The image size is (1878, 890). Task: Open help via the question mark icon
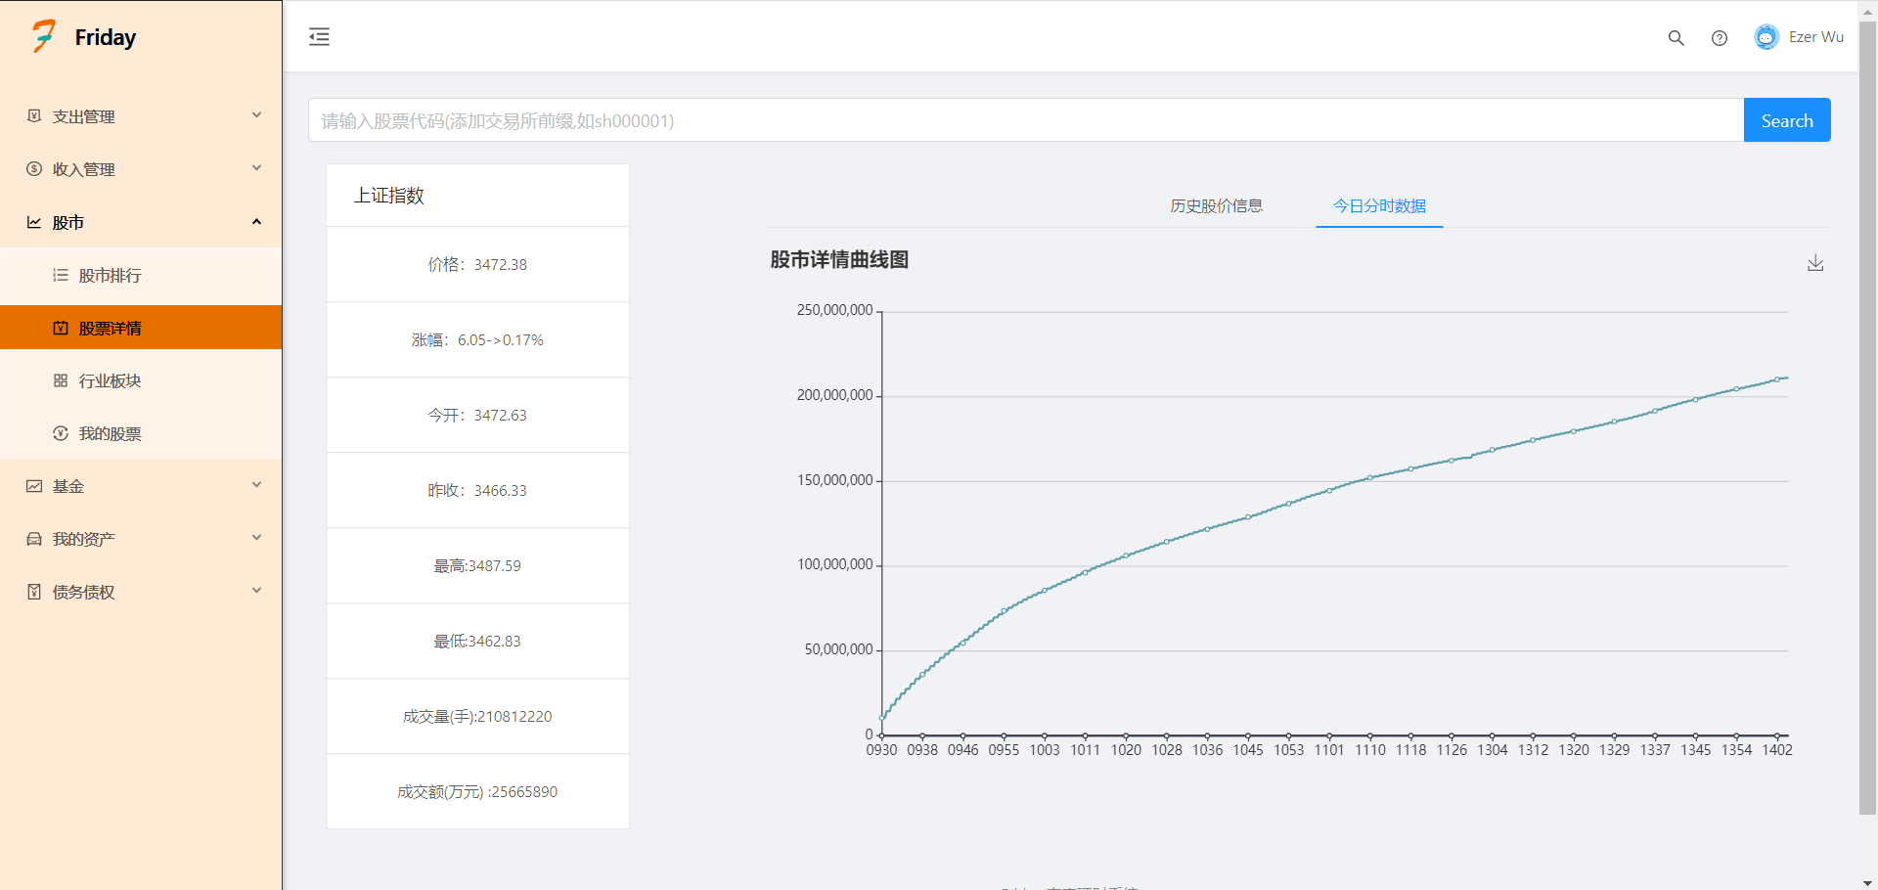point(1719,38)
